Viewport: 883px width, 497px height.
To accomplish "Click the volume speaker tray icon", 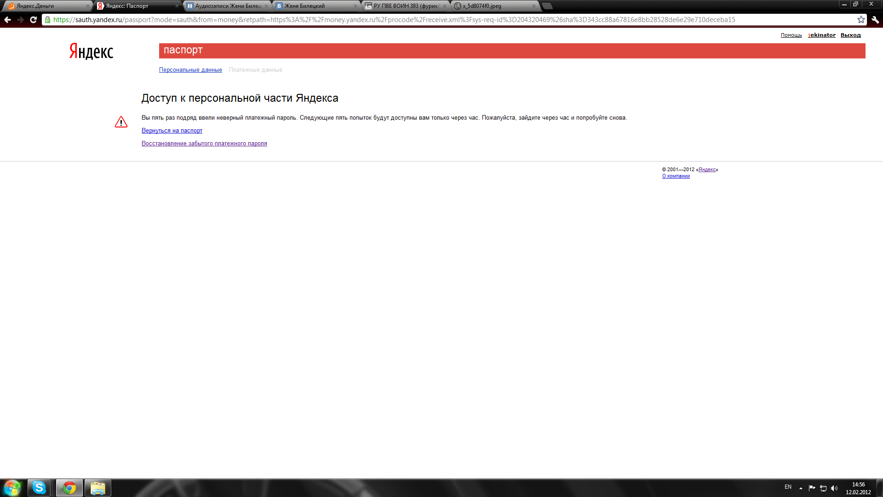I will coord(834,488).
